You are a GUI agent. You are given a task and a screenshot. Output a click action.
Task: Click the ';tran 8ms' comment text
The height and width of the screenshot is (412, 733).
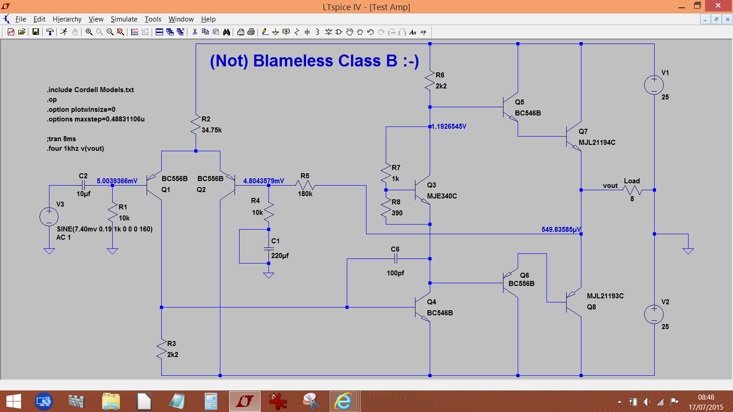click(x=61, y=139)
